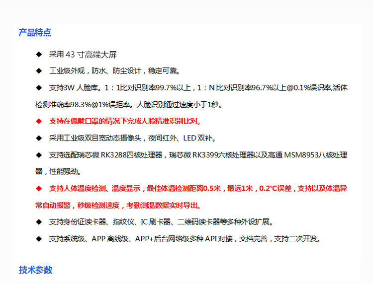Image resolution: width=373 pixels, height=283 pixels.
Task: Click diamond bullet before 支持选配瑞芯微
Action: click(x=39, y=155)
